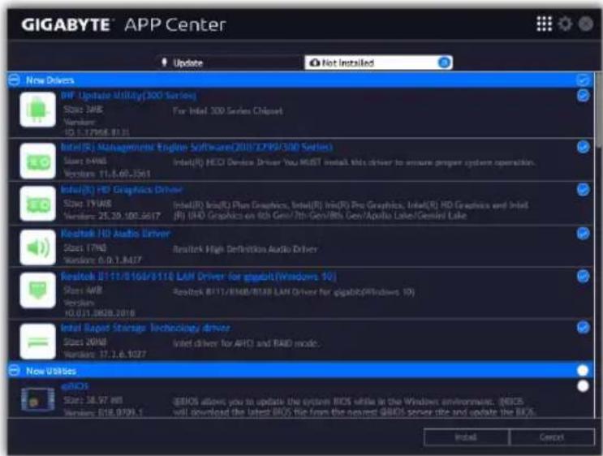The width and height of the screenshot is (603, 456).
Task: Collapse the New Utilities section
Action: click(x=15, y=371)
